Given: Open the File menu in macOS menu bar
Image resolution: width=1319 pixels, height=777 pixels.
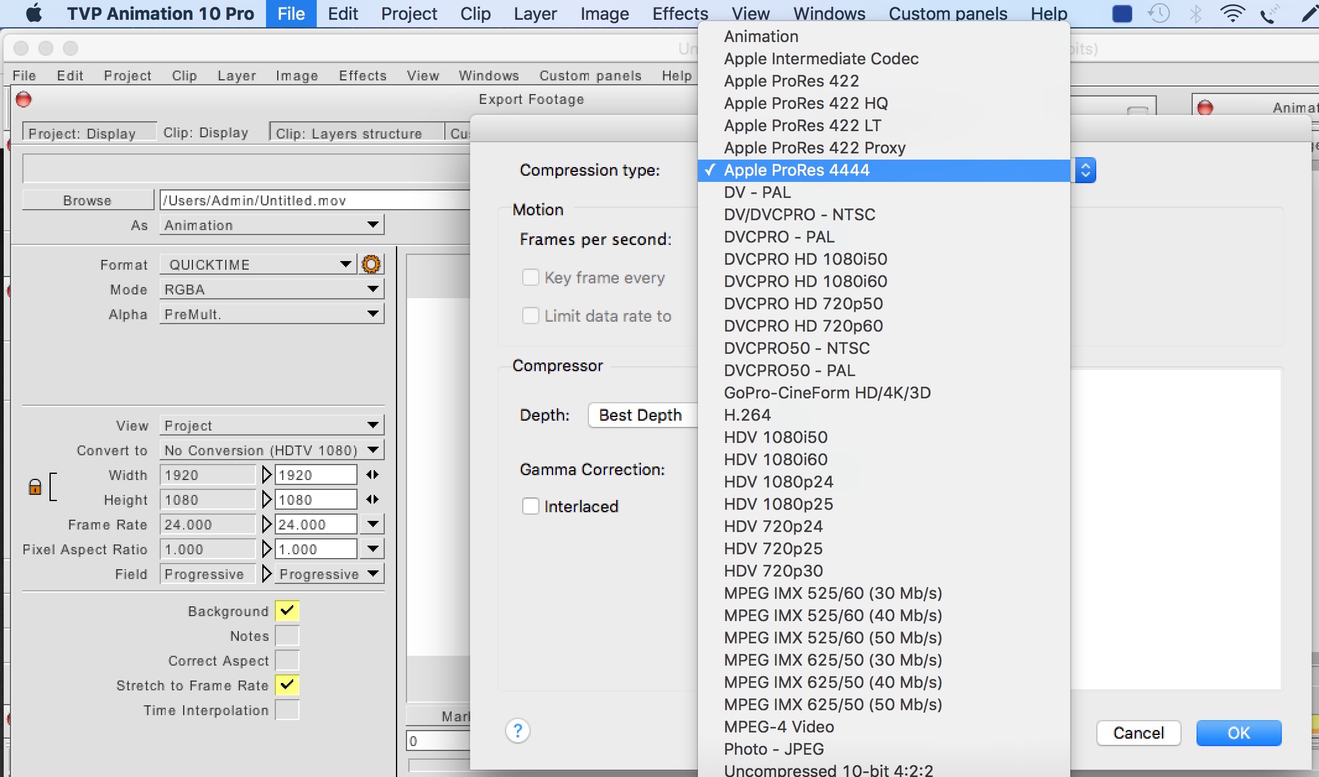Looking at the screenshot, I should (291, 13).
